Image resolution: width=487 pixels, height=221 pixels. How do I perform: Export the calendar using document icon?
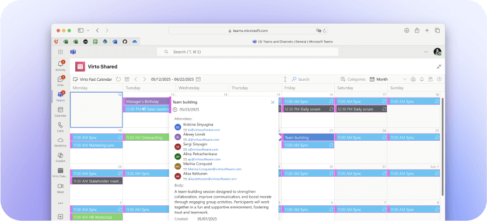click(430, 79)
